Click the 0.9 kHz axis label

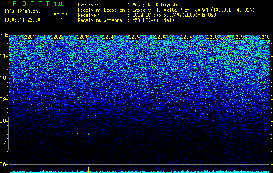(3, 99)
